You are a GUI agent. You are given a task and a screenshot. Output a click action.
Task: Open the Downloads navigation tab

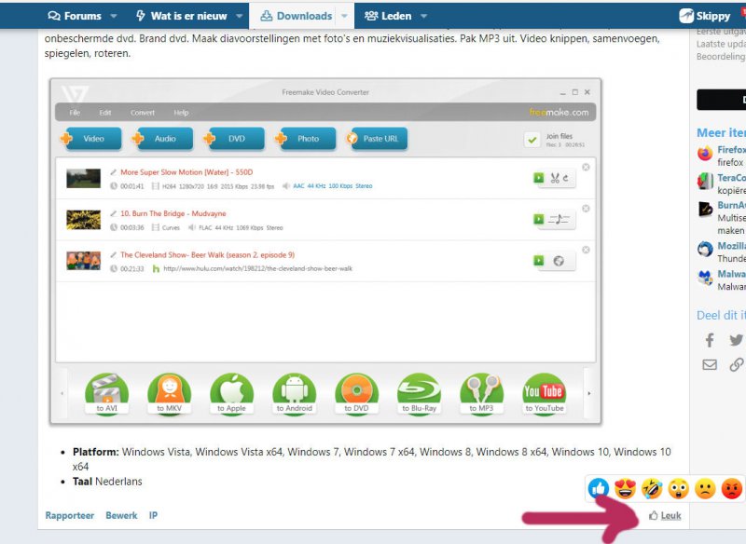click(x=297, y=16)
